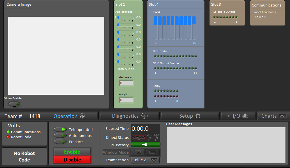The width and height of the screenshot is (290, 168).
Task: Click eighth green Relay LED
Action: [177, 91]
